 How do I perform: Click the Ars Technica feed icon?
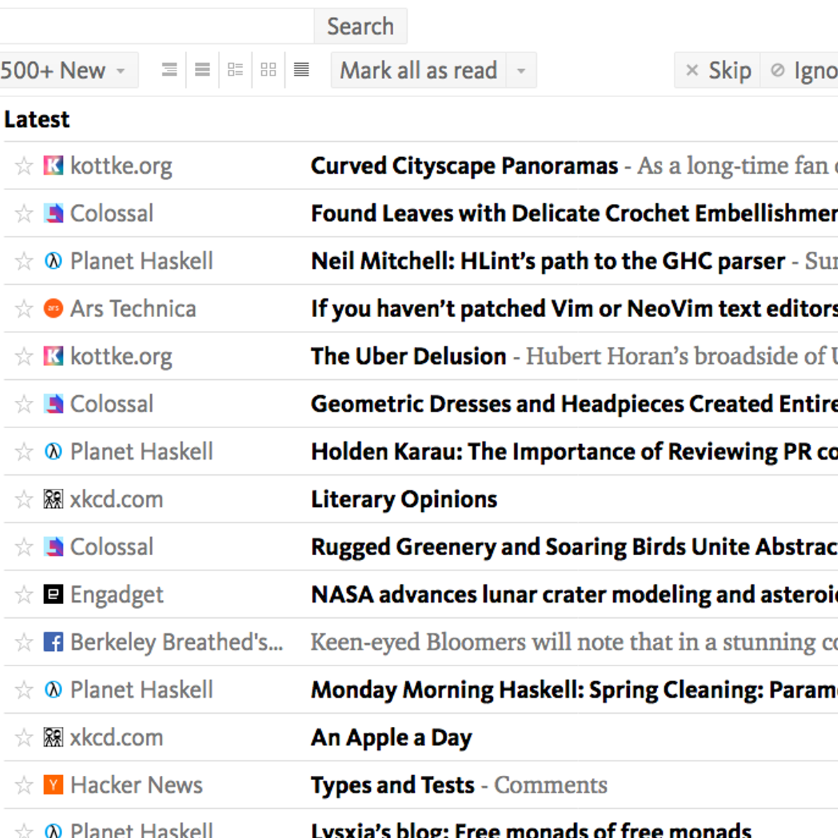tap(53, 308)
